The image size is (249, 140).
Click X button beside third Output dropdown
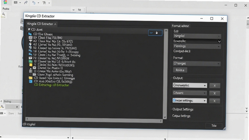pyautogui.click(x=214, y=101)
